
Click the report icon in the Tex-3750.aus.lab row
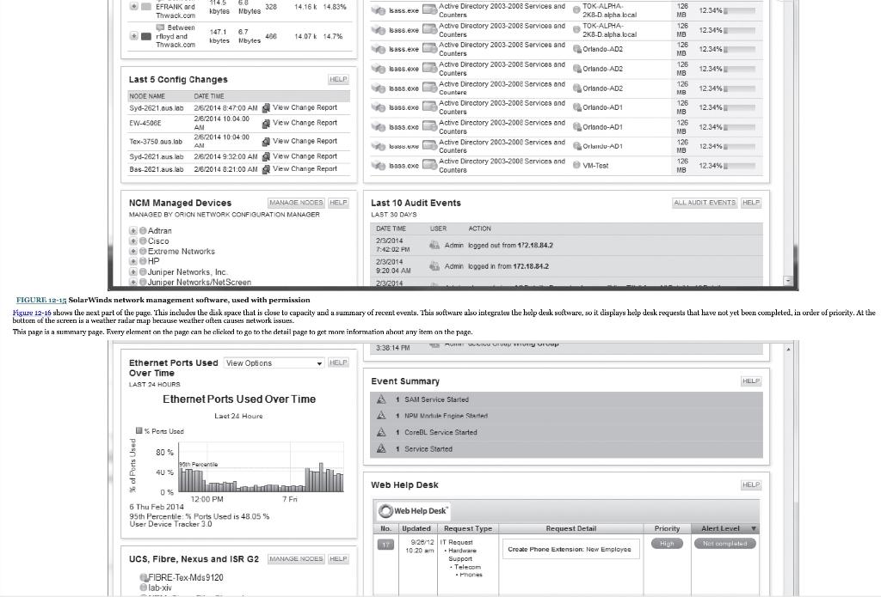tap(267, 142)
